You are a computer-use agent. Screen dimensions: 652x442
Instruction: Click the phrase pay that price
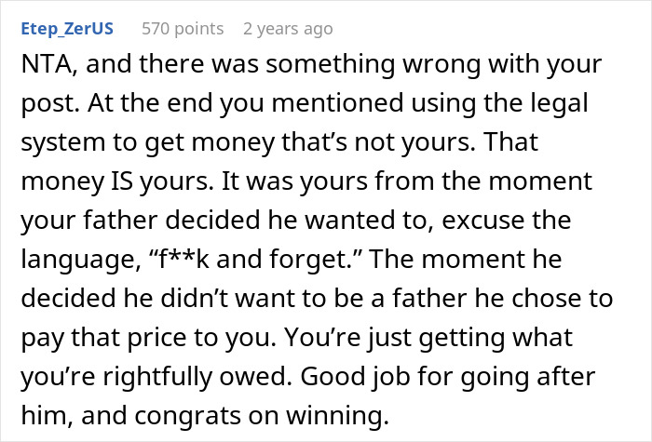pyautogui.click(x=102, y=337)
